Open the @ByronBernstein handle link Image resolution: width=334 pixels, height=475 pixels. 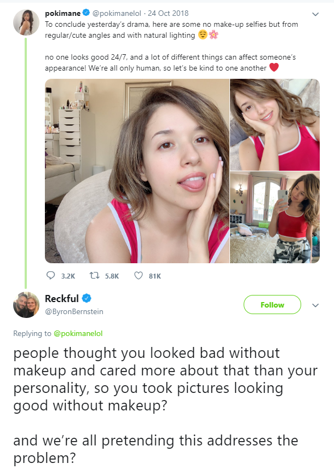click(x=74, y=311)
